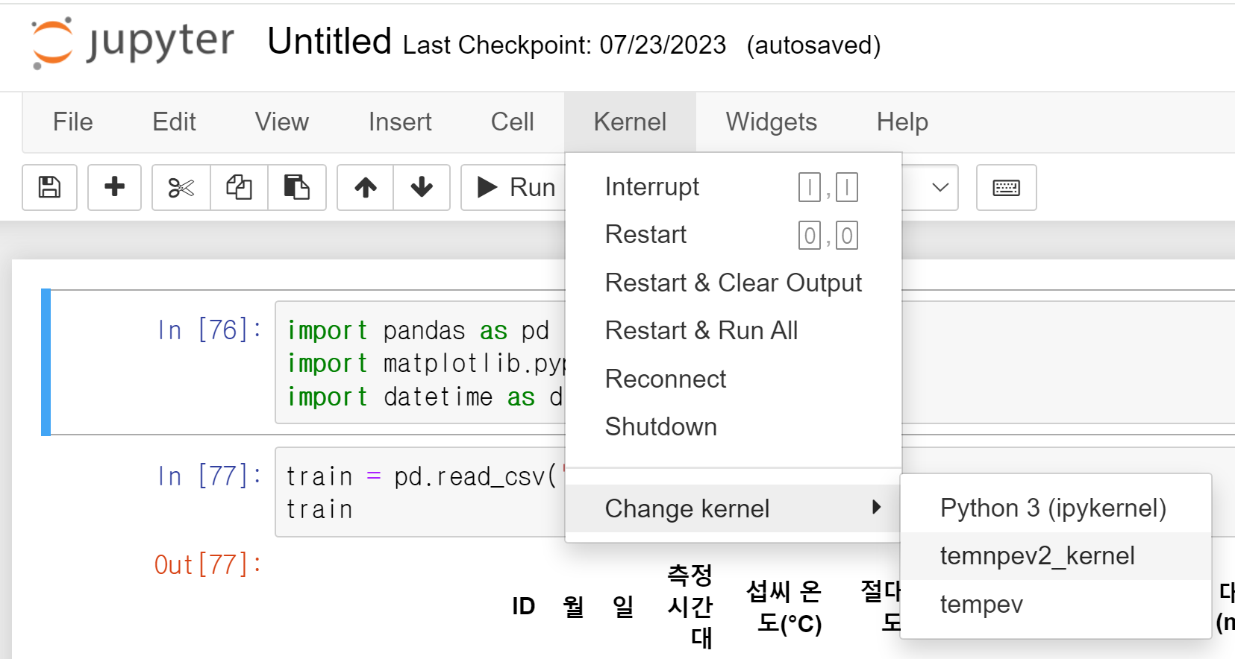Click output prompt Out[77]
Image resolution: width=1235 pixels, height=659 pixels.
click(208, 564)
